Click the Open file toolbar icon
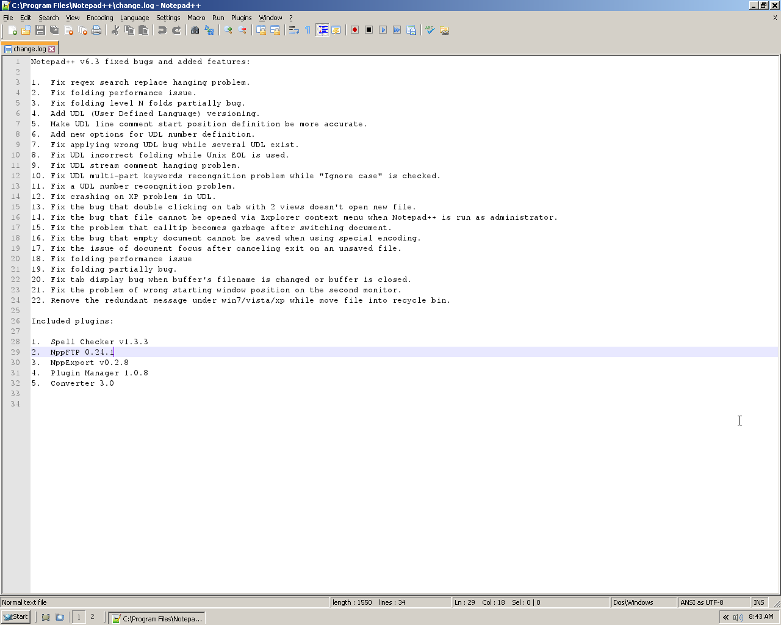 click(26, 30)
